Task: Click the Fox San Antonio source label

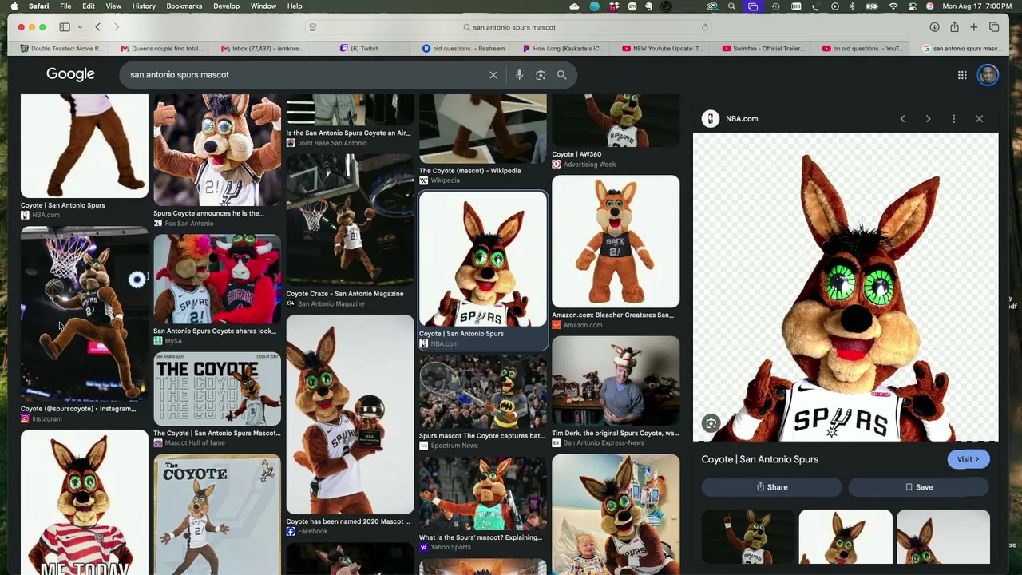Action: pos(189,224)
